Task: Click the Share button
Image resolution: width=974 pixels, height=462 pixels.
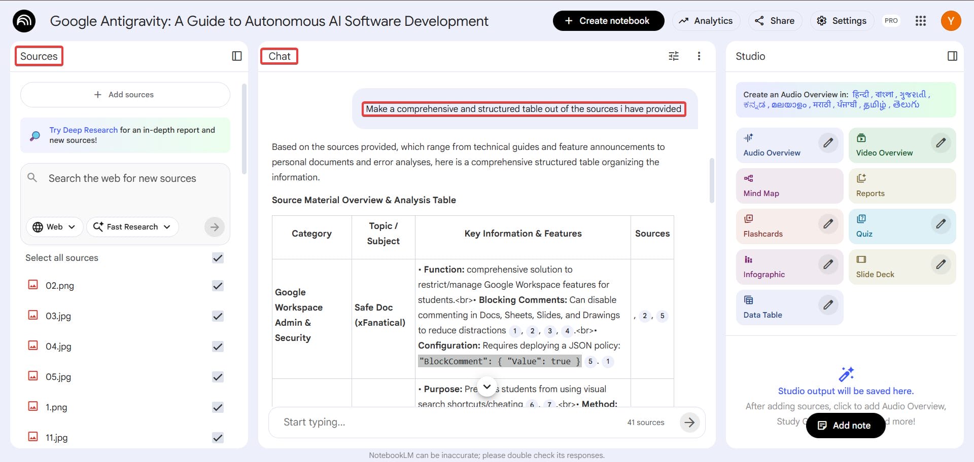Action: [x=775, y=21]
